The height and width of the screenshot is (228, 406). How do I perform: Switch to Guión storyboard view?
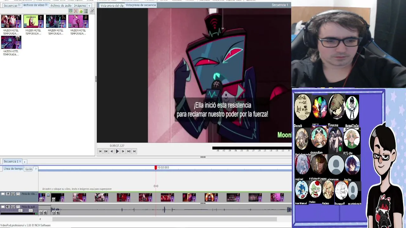pos(29,169)
